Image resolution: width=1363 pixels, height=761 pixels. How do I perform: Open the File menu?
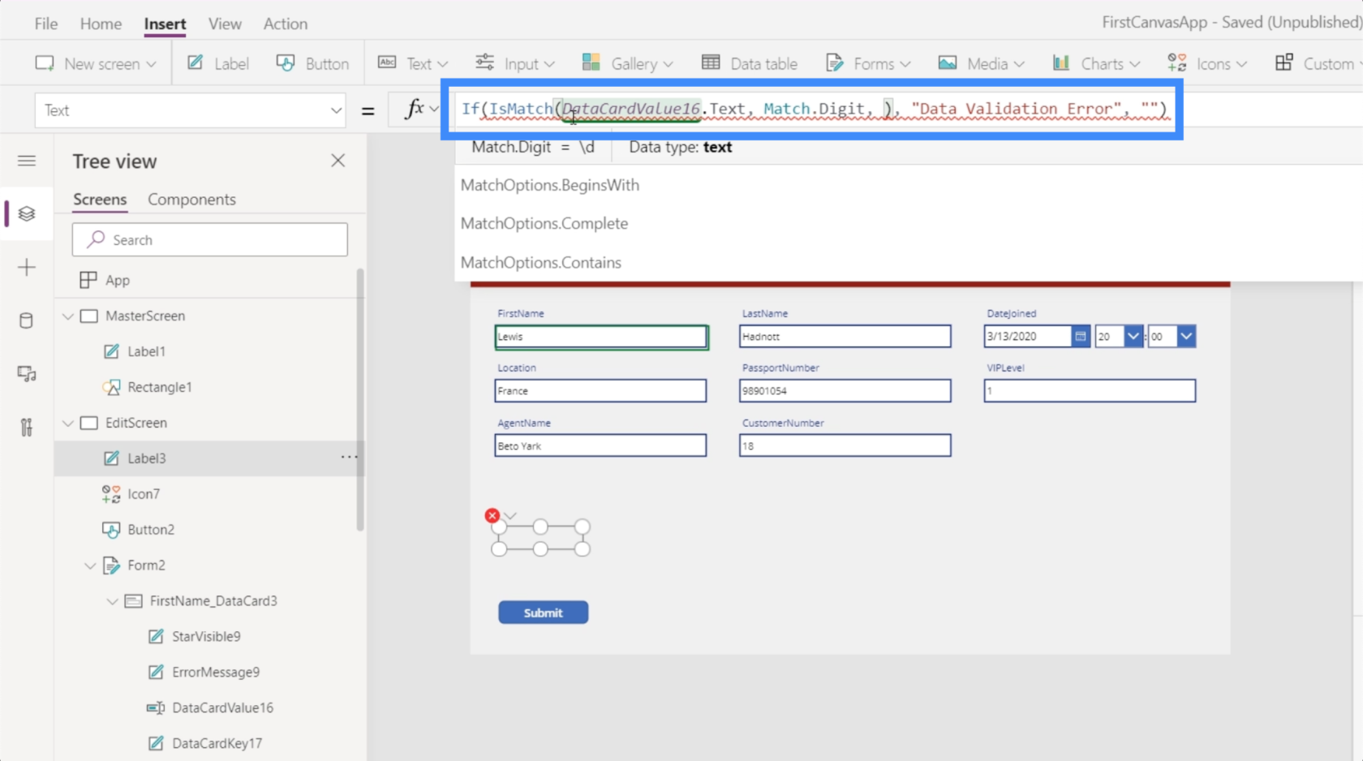point(45,24)
